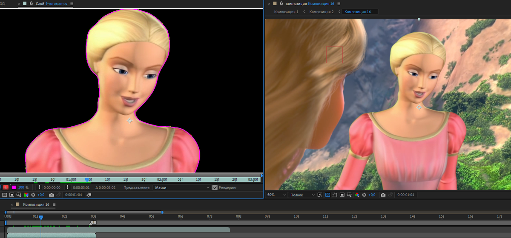Click the preview time 0:00:01:04 in composition viewer
Screen dimensions: 511x238
406,195
